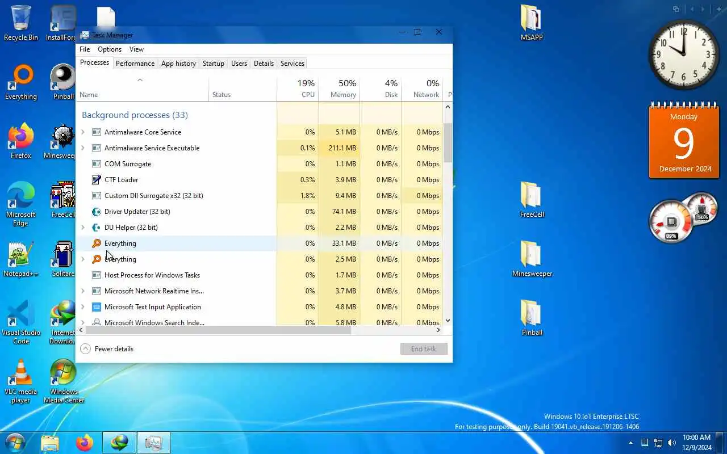Open Firefox from the taskbar
This screenshot has height=454, width=727.
point(85,443)
